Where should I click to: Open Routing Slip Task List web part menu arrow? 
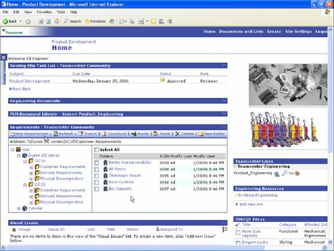click(x=224, y=65)
